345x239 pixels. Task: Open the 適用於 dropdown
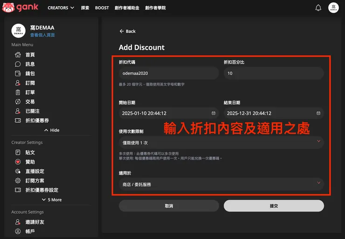221,184
